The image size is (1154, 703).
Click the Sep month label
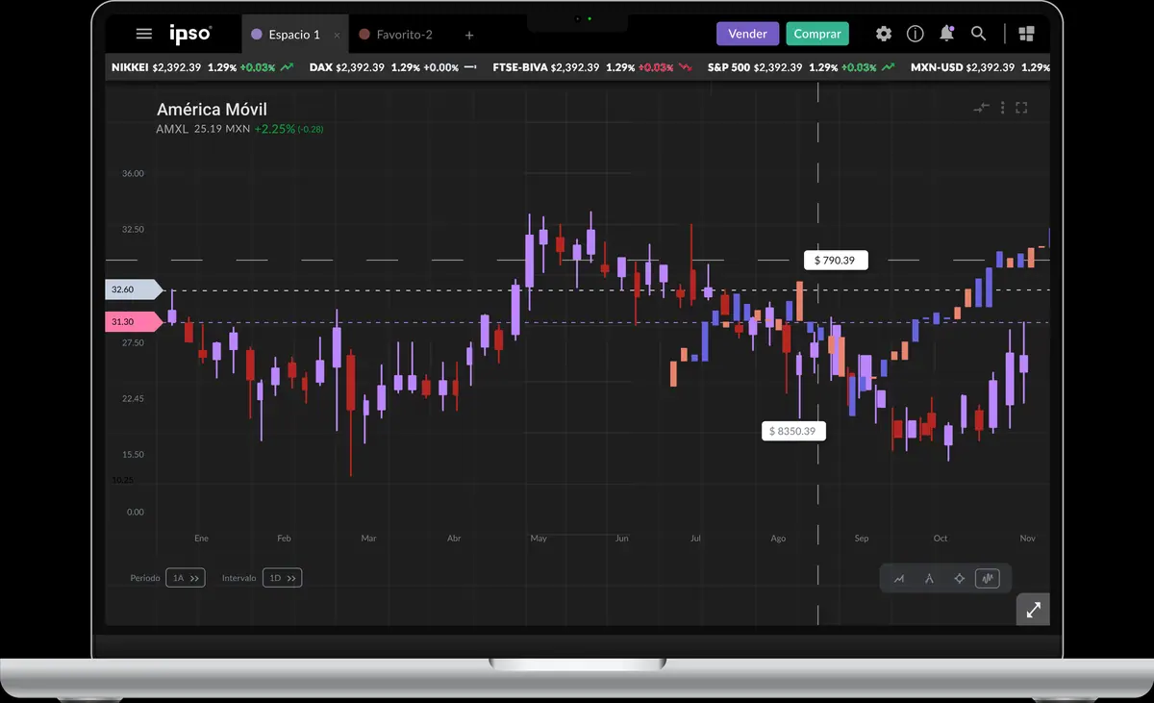[x=862, y=539]
